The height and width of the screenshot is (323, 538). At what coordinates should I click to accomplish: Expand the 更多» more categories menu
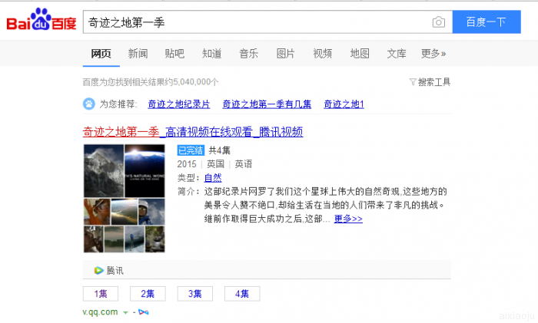pos(433,54)
